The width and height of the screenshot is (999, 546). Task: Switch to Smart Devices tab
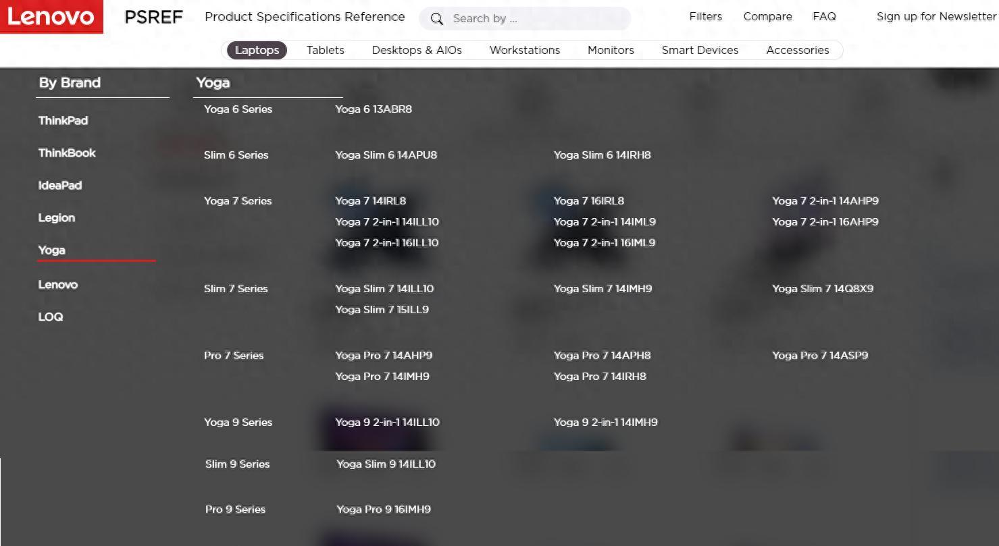point(700,50)
